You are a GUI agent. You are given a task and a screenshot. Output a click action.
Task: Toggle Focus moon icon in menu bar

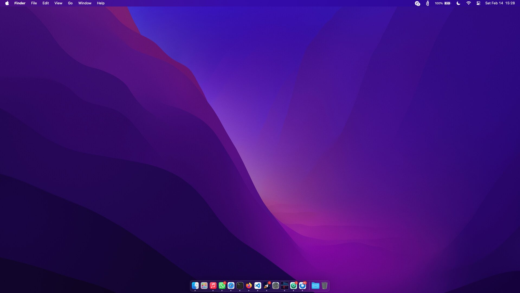pos(458,3)
